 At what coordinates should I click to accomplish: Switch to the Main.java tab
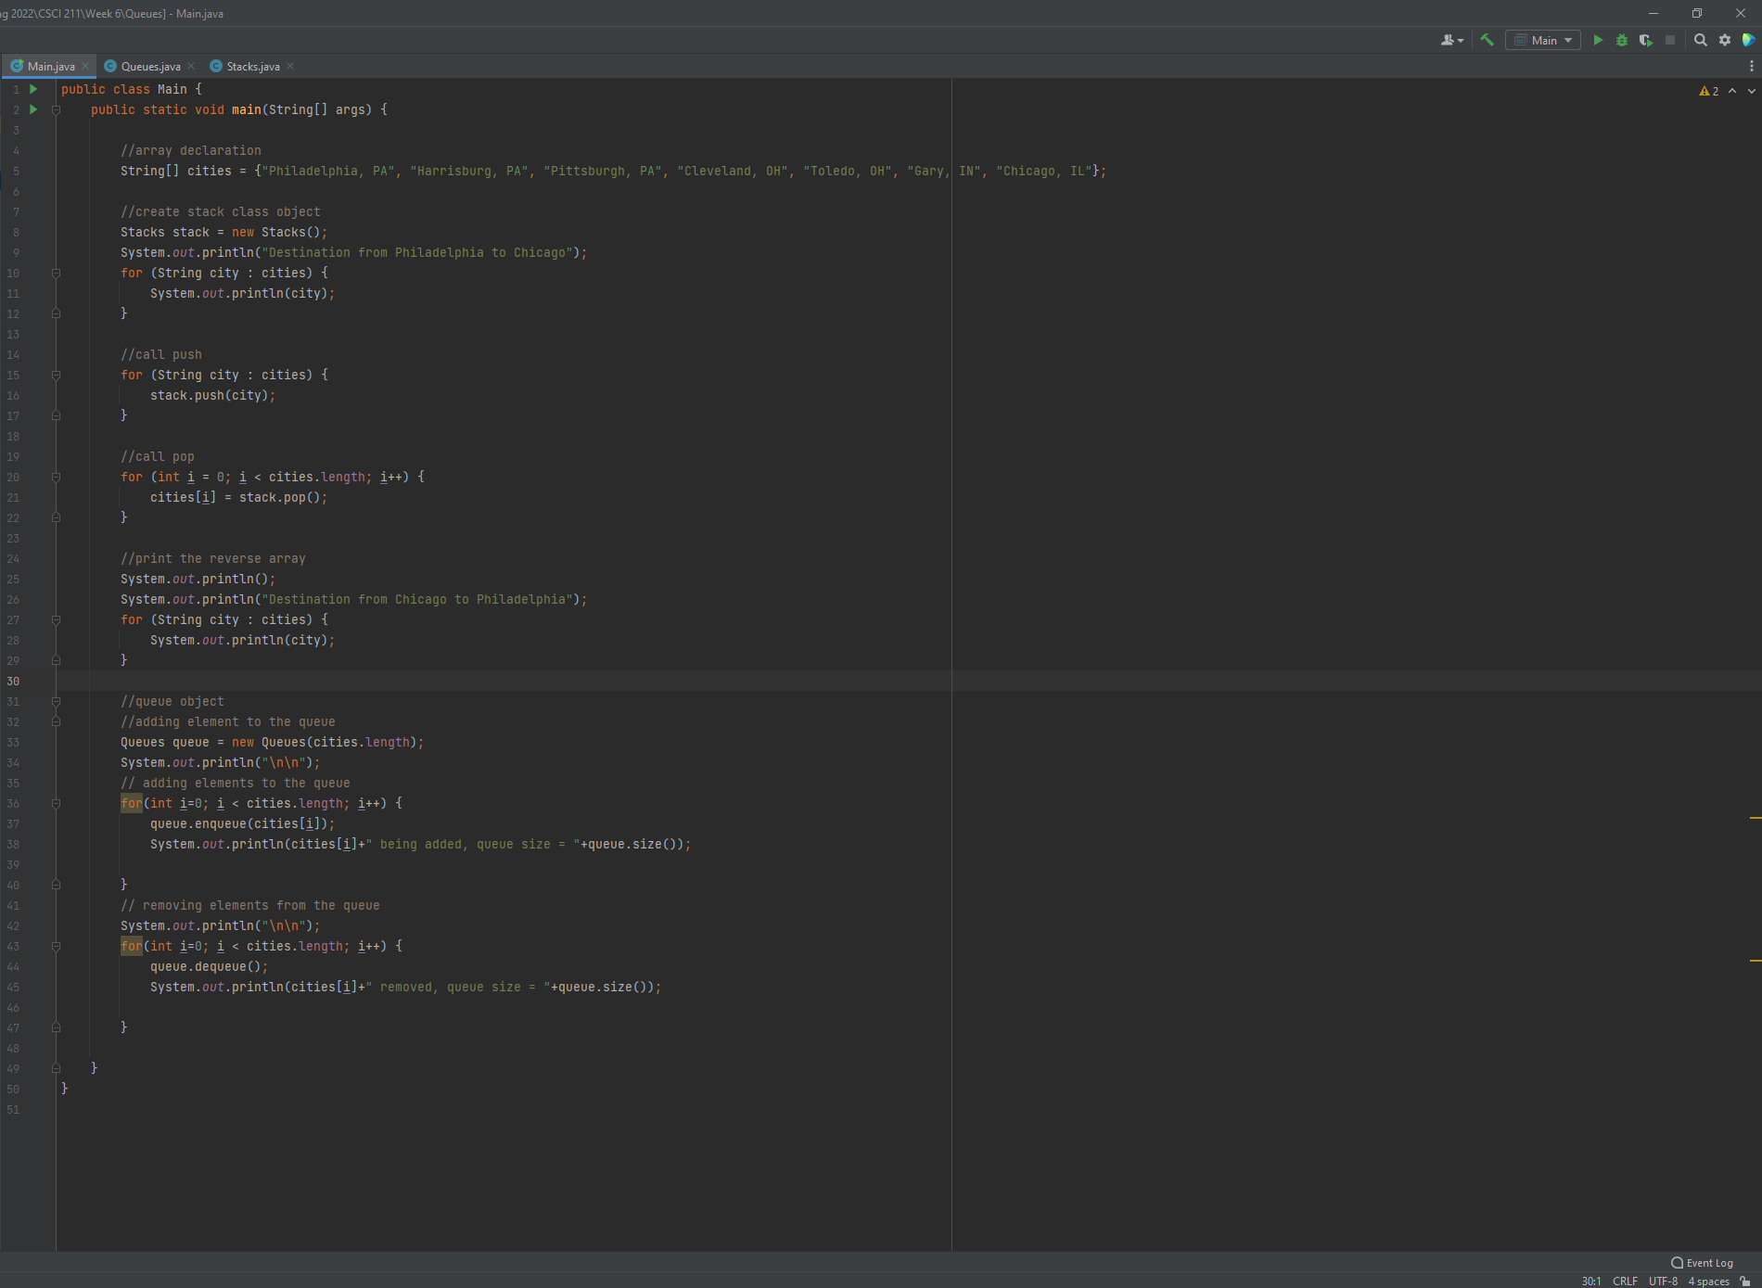click(51, 66)
